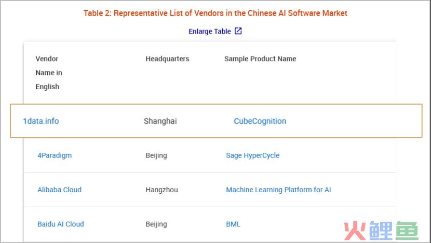Click the Sample Product Name column header
The width and height of the screenshot is (431, 243).
pyautogui.click(x=260, y=59)
